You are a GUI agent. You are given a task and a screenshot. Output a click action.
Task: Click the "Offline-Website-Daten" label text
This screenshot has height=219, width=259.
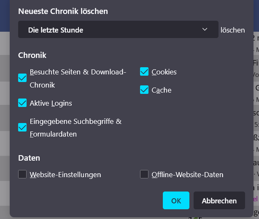[x=187, y=175]
